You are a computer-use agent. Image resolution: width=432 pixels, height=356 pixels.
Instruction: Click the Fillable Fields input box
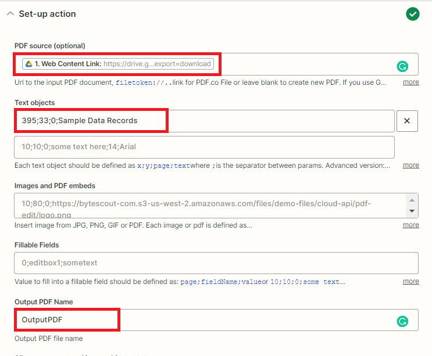pyautogui.click(x=215, y=262)
